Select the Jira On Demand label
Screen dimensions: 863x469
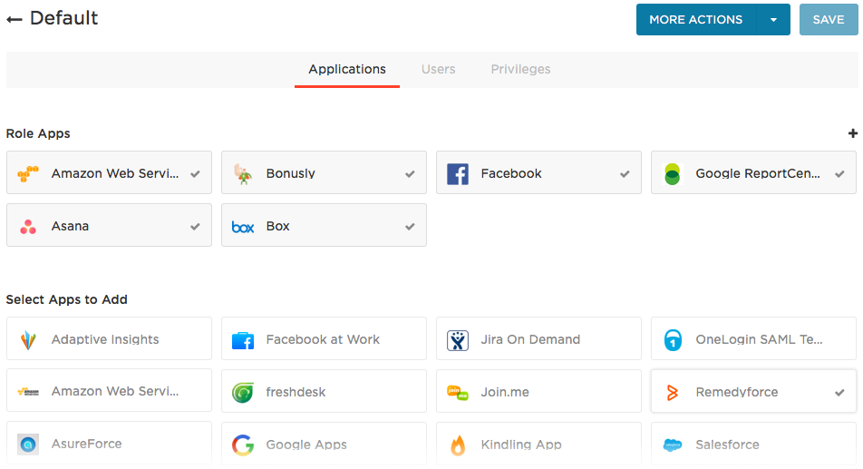pos(530,339)
